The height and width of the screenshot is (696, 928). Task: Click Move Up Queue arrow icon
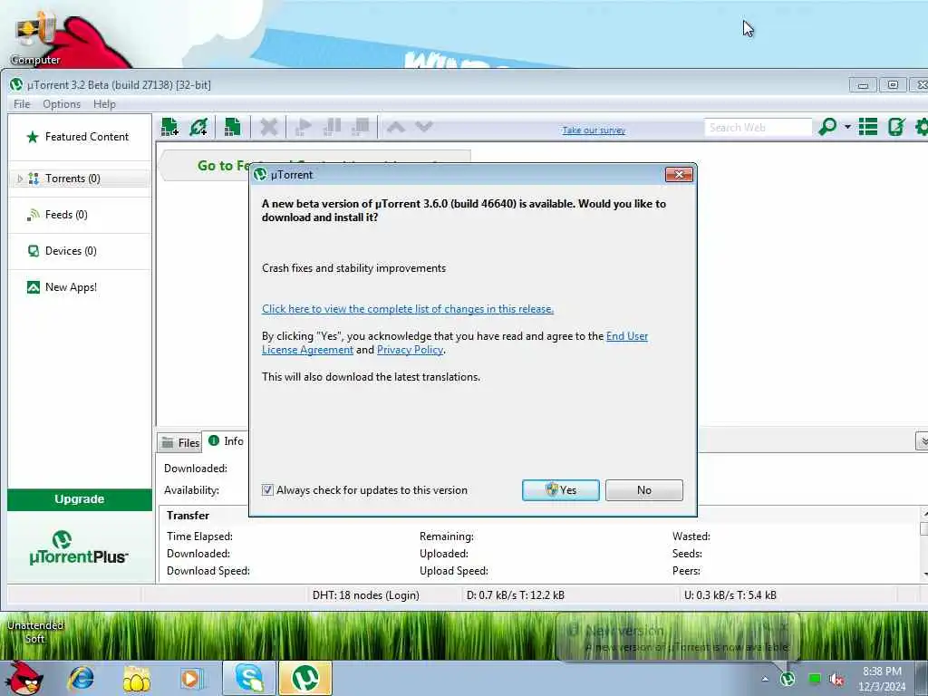396,127
